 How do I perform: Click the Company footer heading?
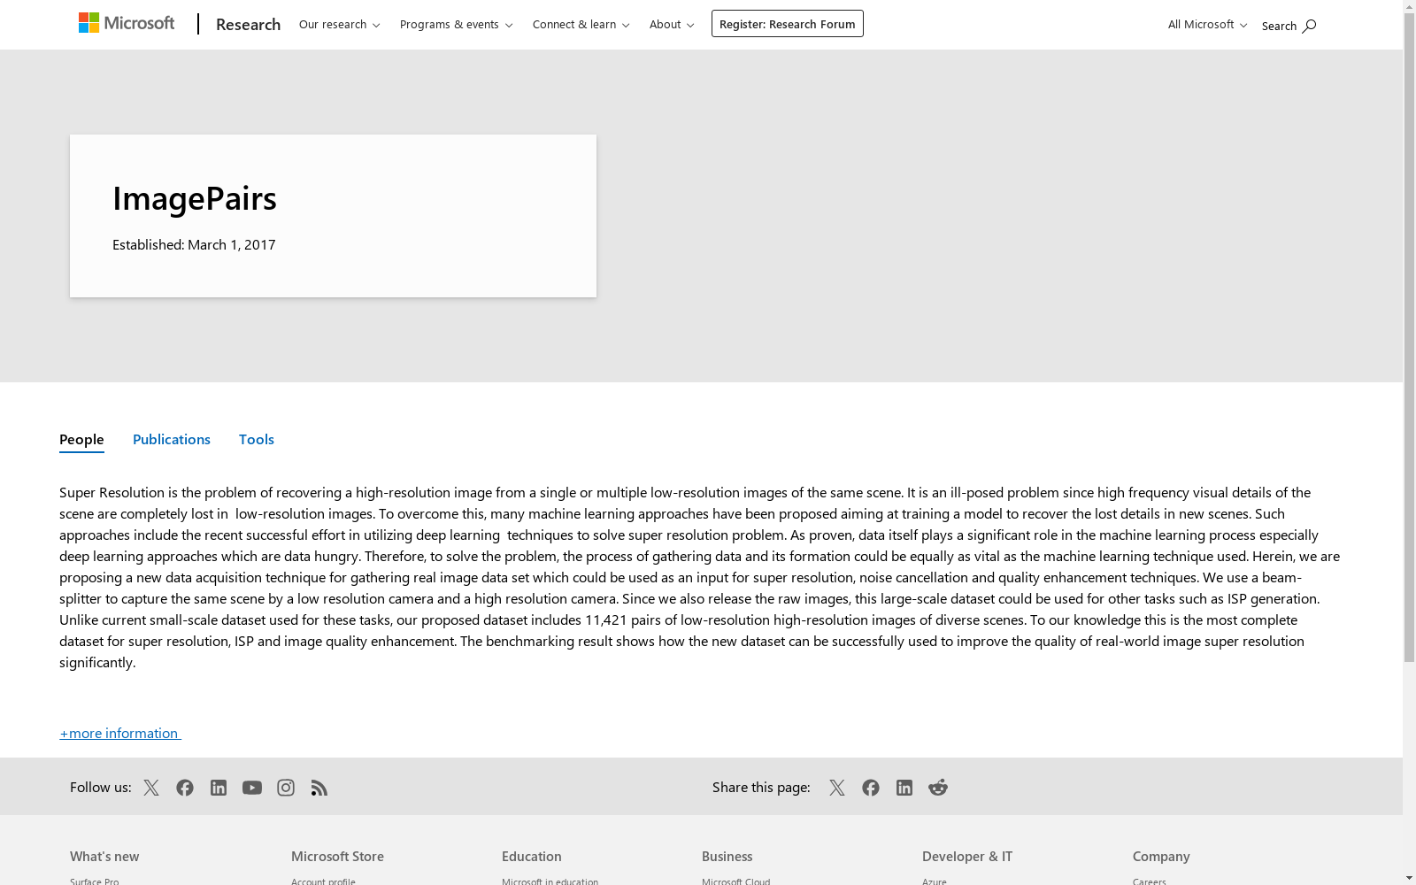click(1161, 856)
